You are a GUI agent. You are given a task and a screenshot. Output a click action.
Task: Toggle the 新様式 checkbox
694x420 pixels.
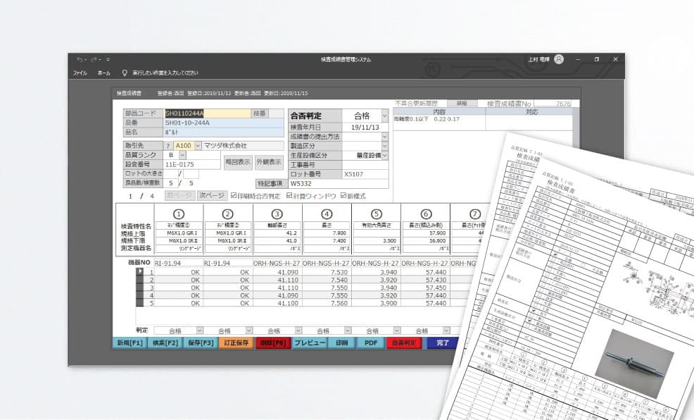343,196
